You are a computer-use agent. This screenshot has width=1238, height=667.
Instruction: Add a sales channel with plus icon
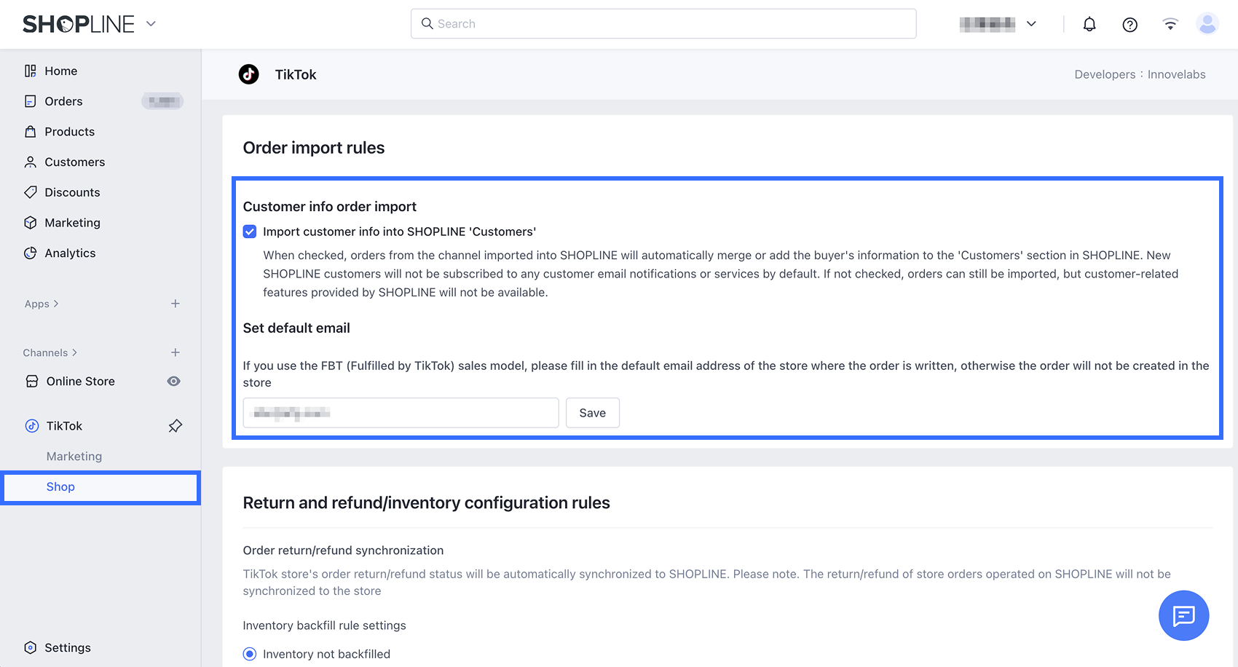[x=176, y=352]
